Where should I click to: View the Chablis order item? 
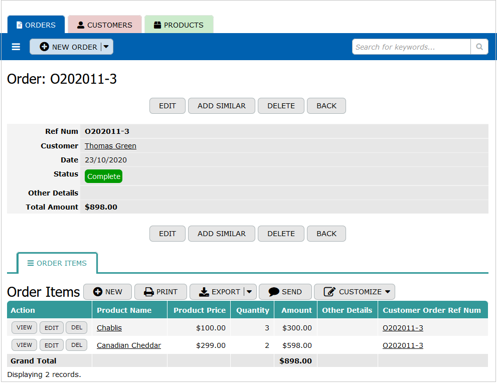tap(24, 328)
